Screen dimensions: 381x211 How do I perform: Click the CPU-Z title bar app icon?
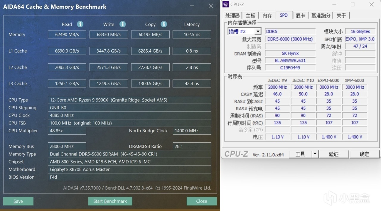pyautogui.click(x=226, y=4)
